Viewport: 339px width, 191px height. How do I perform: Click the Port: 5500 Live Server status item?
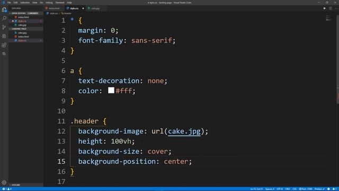coord(306,189)
